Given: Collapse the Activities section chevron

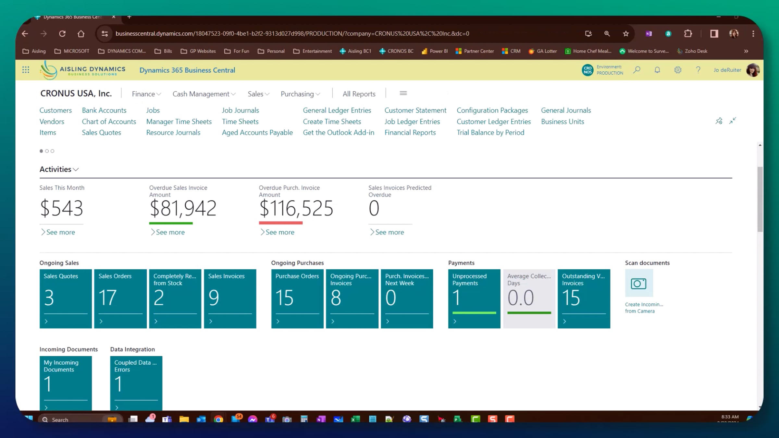Looking at the screenshot, I should [76, 169].
